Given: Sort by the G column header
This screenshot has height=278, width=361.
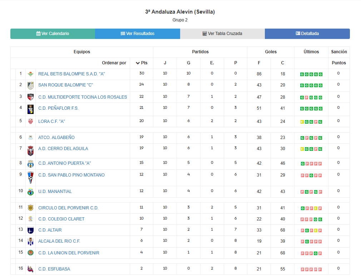Looking at the screenshot, I should pos(189,63).
